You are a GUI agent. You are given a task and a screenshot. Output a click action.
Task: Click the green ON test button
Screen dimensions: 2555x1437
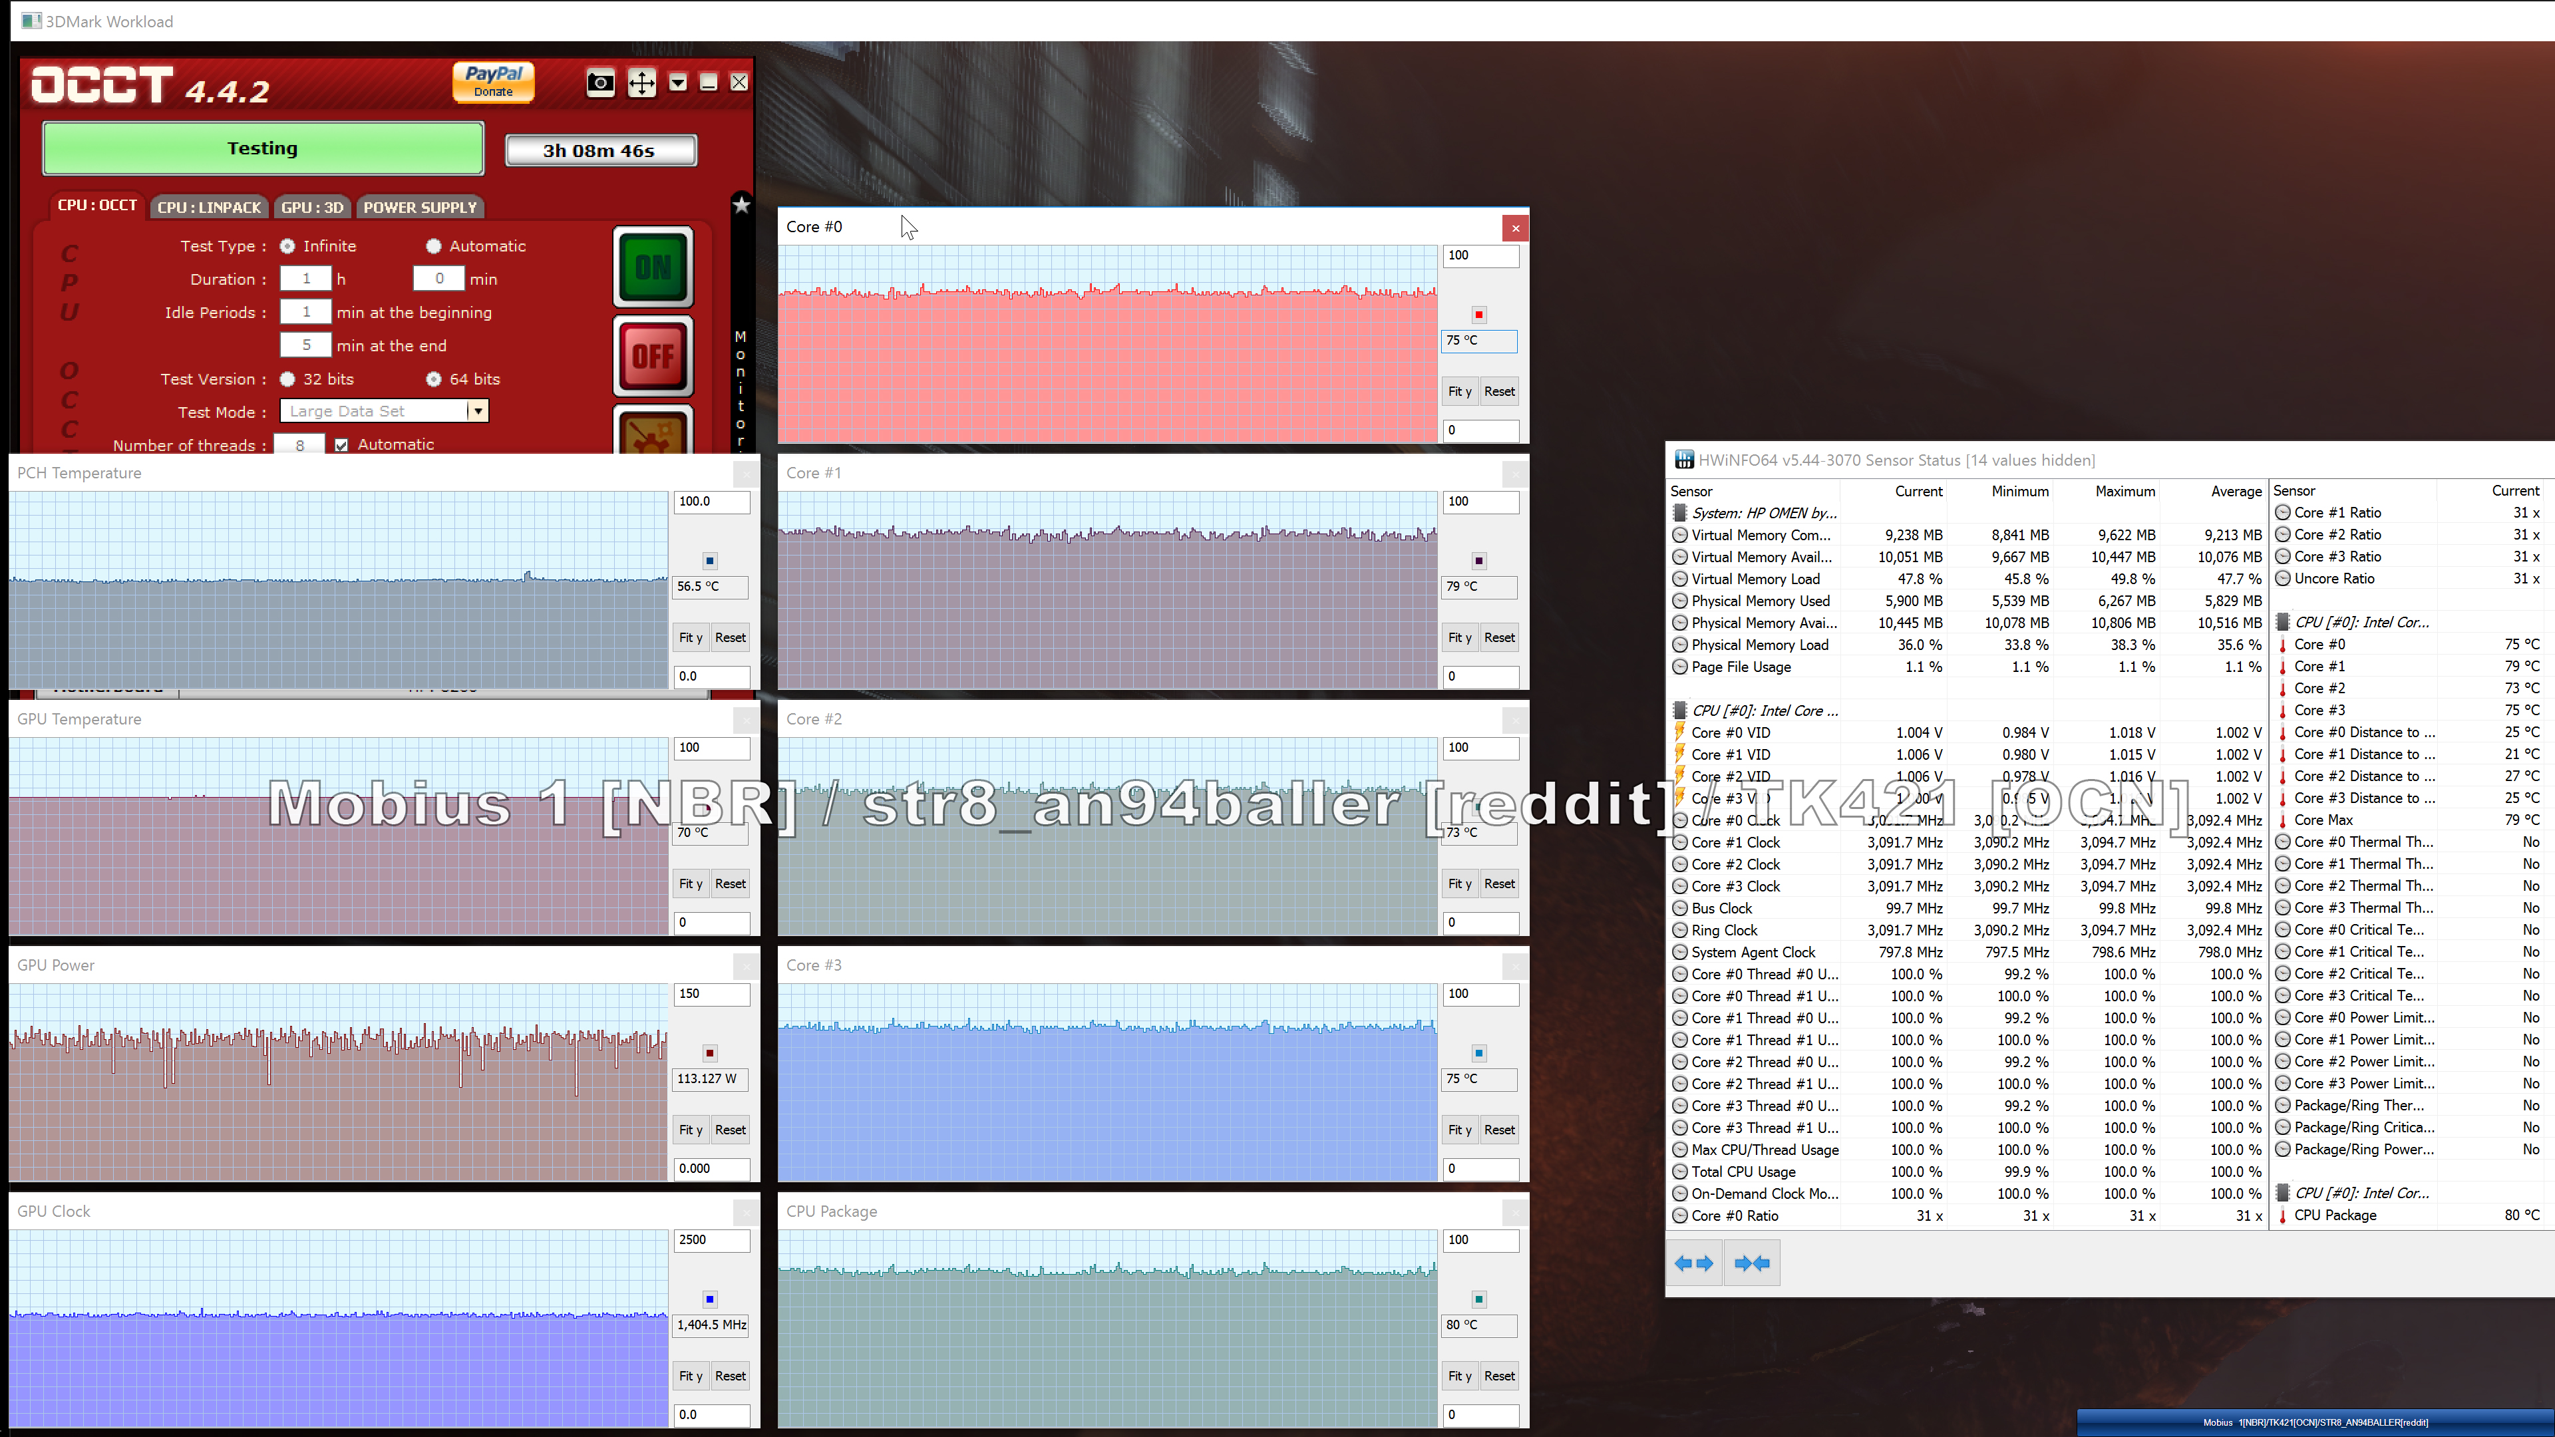(653, 267)
